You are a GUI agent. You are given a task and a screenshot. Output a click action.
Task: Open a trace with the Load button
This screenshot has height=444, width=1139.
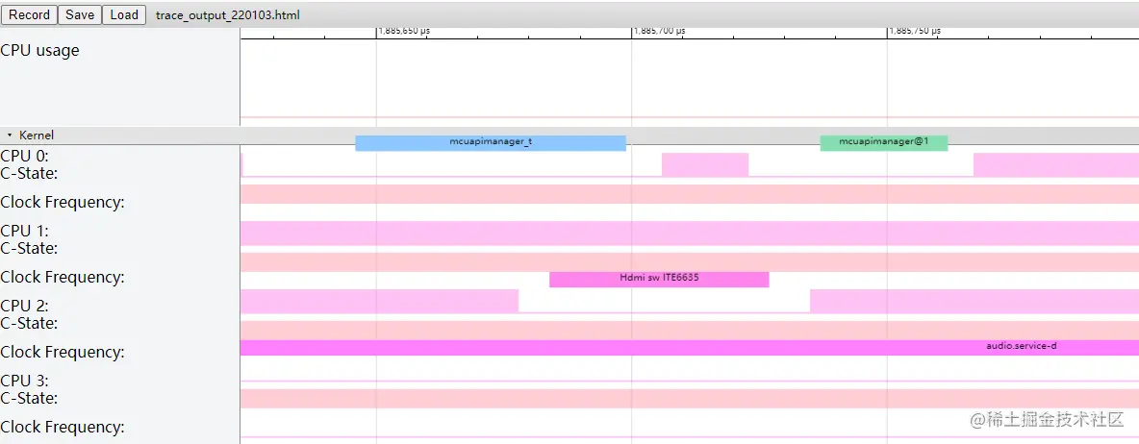click(x=124, y=14)
